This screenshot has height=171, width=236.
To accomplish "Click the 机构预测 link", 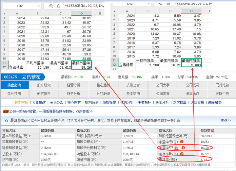I will [92, 103].
